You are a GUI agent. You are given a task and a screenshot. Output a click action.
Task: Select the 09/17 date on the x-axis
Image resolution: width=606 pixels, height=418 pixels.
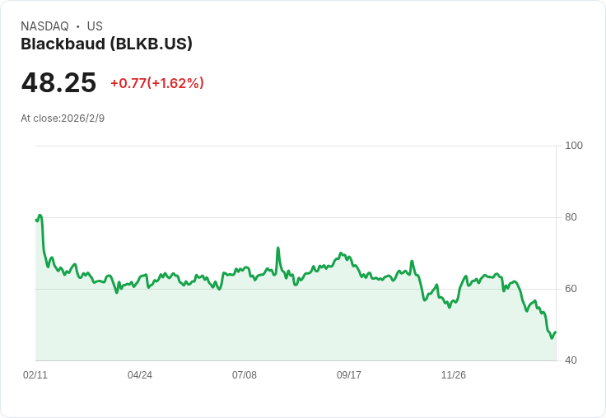(x=349, y=375)
